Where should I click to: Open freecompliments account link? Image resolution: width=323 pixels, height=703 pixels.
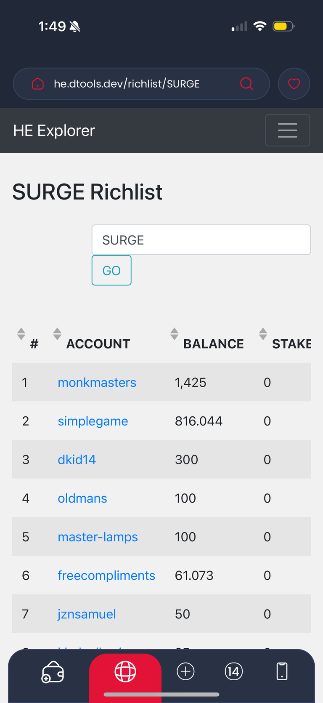(106, 575)
